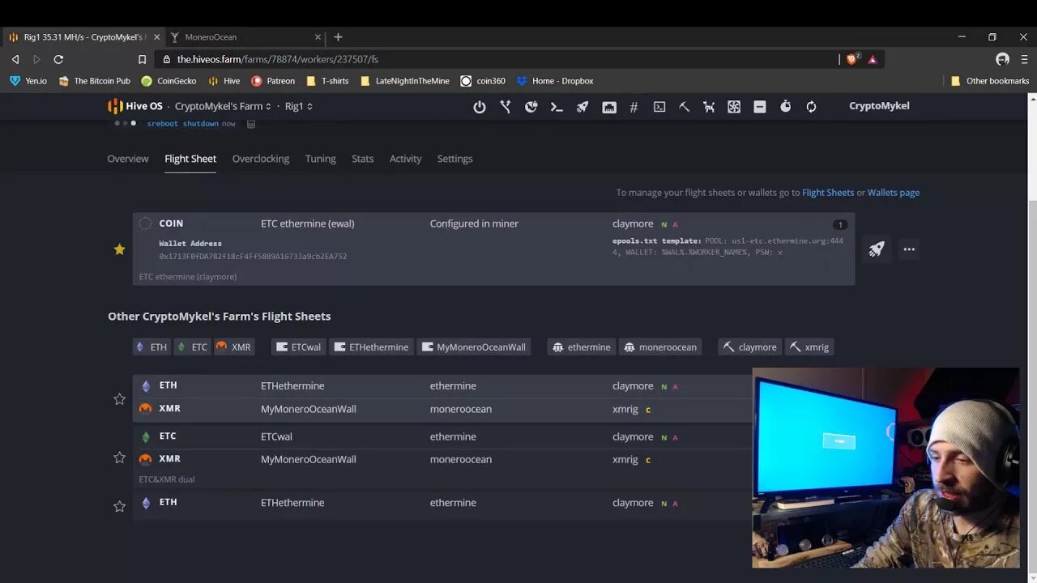The width and height of the screenshot is (1037, 583).
Task: Star the ETC&XMR dual flight sheet
Action: point(119,457)
